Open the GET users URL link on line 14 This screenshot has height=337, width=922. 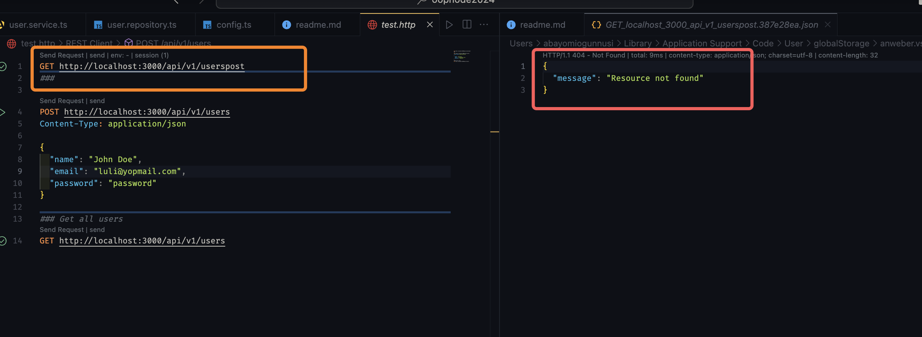(142, 241)
